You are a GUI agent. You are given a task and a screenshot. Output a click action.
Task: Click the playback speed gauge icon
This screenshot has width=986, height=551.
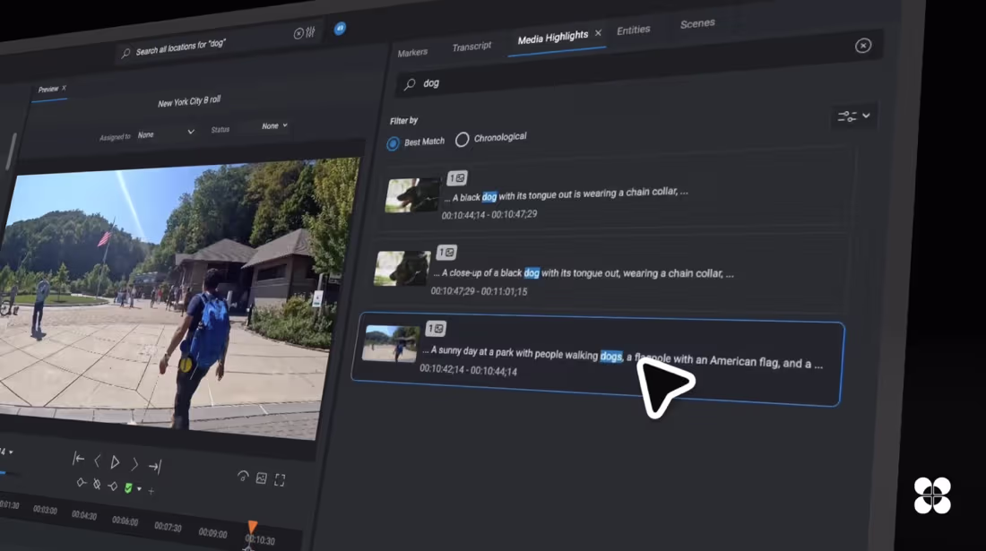[x=243, y=477]
